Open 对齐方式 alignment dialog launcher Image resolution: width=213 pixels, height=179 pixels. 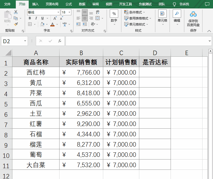tap(105, 31)
